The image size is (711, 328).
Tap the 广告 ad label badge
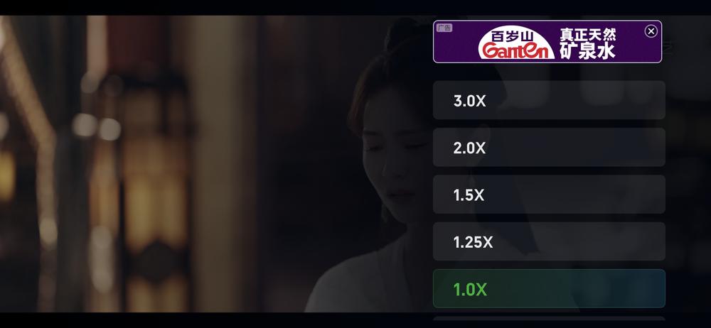coord(444,28)
